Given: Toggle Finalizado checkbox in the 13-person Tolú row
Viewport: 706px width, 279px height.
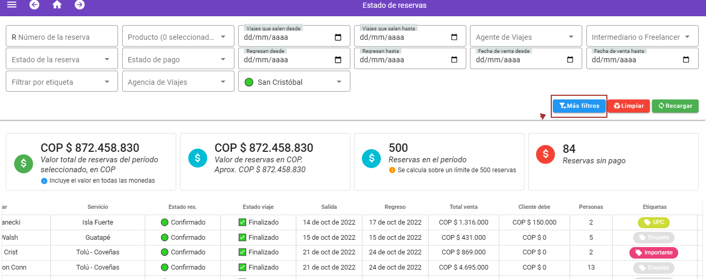Looking at the screenshot, I should click(242, 267).
